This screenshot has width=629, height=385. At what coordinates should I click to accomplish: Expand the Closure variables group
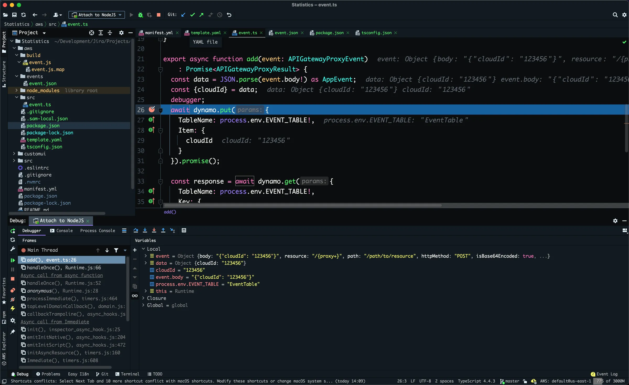pyautogui.click(x=143, y=298)
